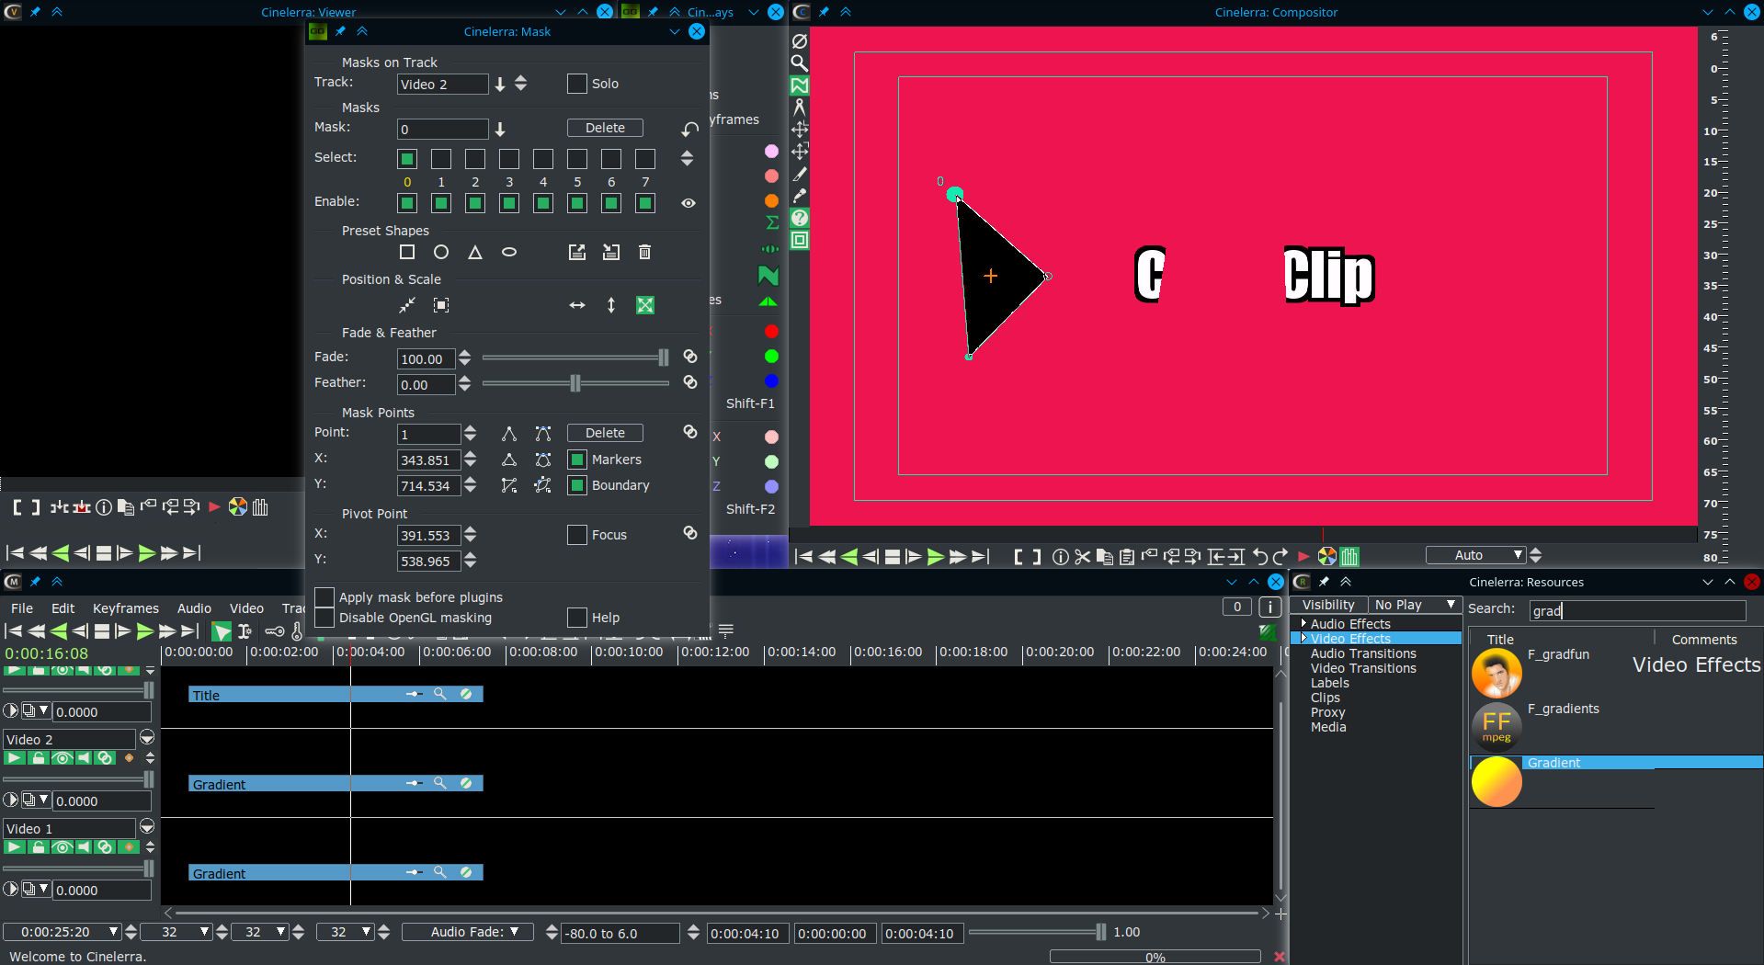Select the triangle preset shape

(x=475, y=252)
